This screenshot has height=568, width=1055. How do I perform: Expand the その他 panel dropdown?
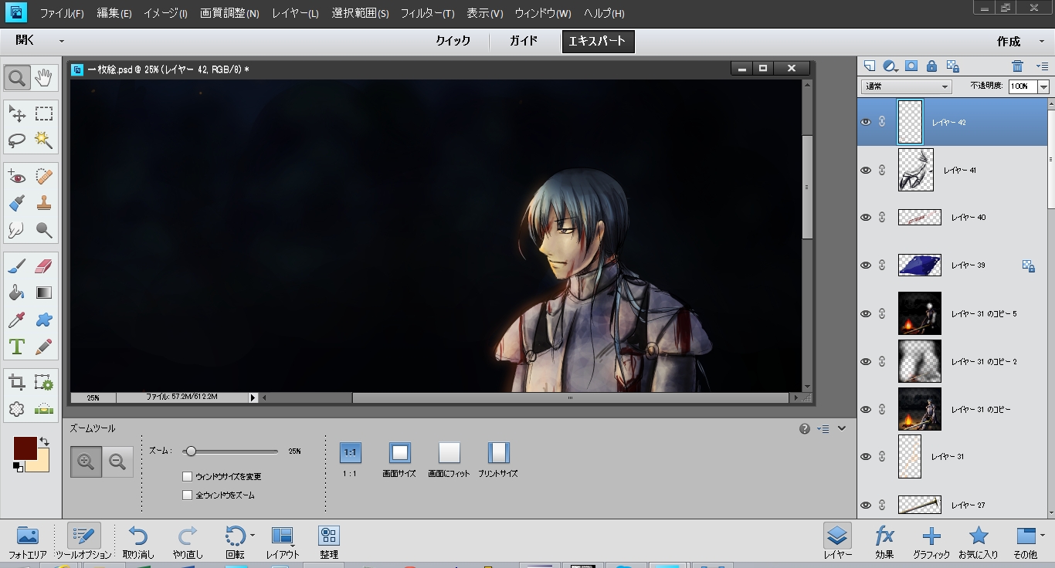click(1043, 535)
